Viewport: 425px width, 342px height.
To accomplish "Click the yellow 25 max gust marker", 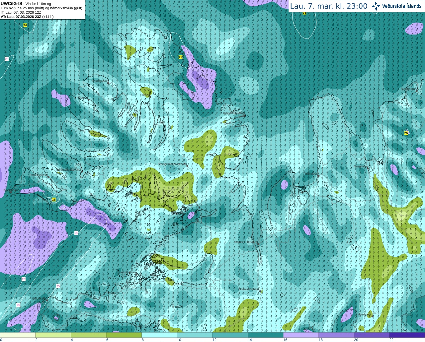I will (x=406, y=133).
